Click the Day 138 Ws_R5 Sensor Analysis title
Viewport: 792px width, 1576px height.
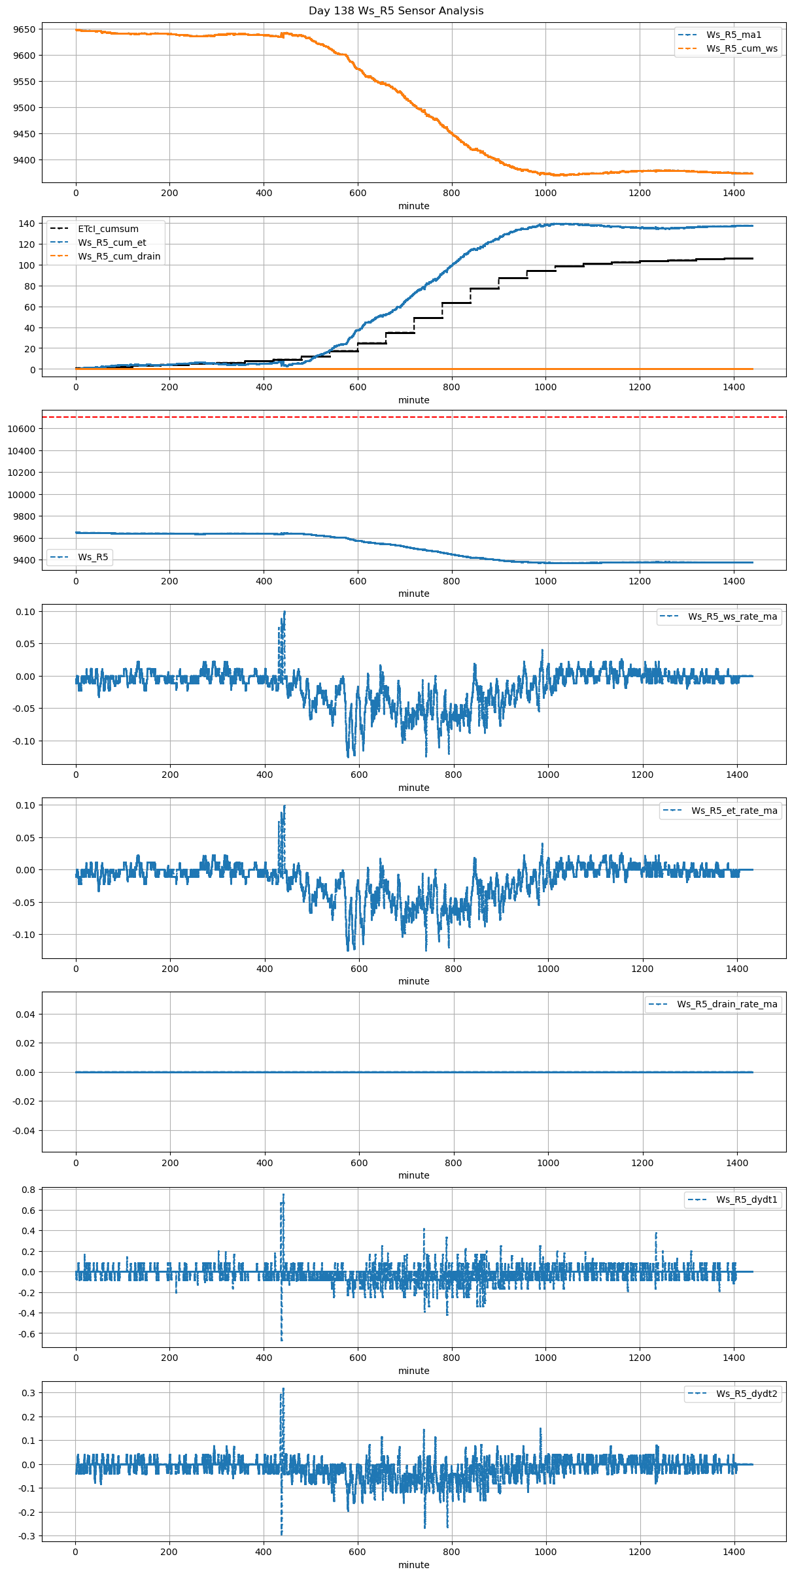(396, 11)
